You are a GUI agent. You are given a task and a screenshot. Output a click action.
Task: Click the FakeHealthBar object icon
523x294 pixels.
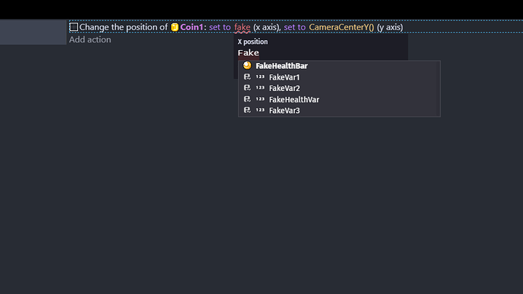247,66
